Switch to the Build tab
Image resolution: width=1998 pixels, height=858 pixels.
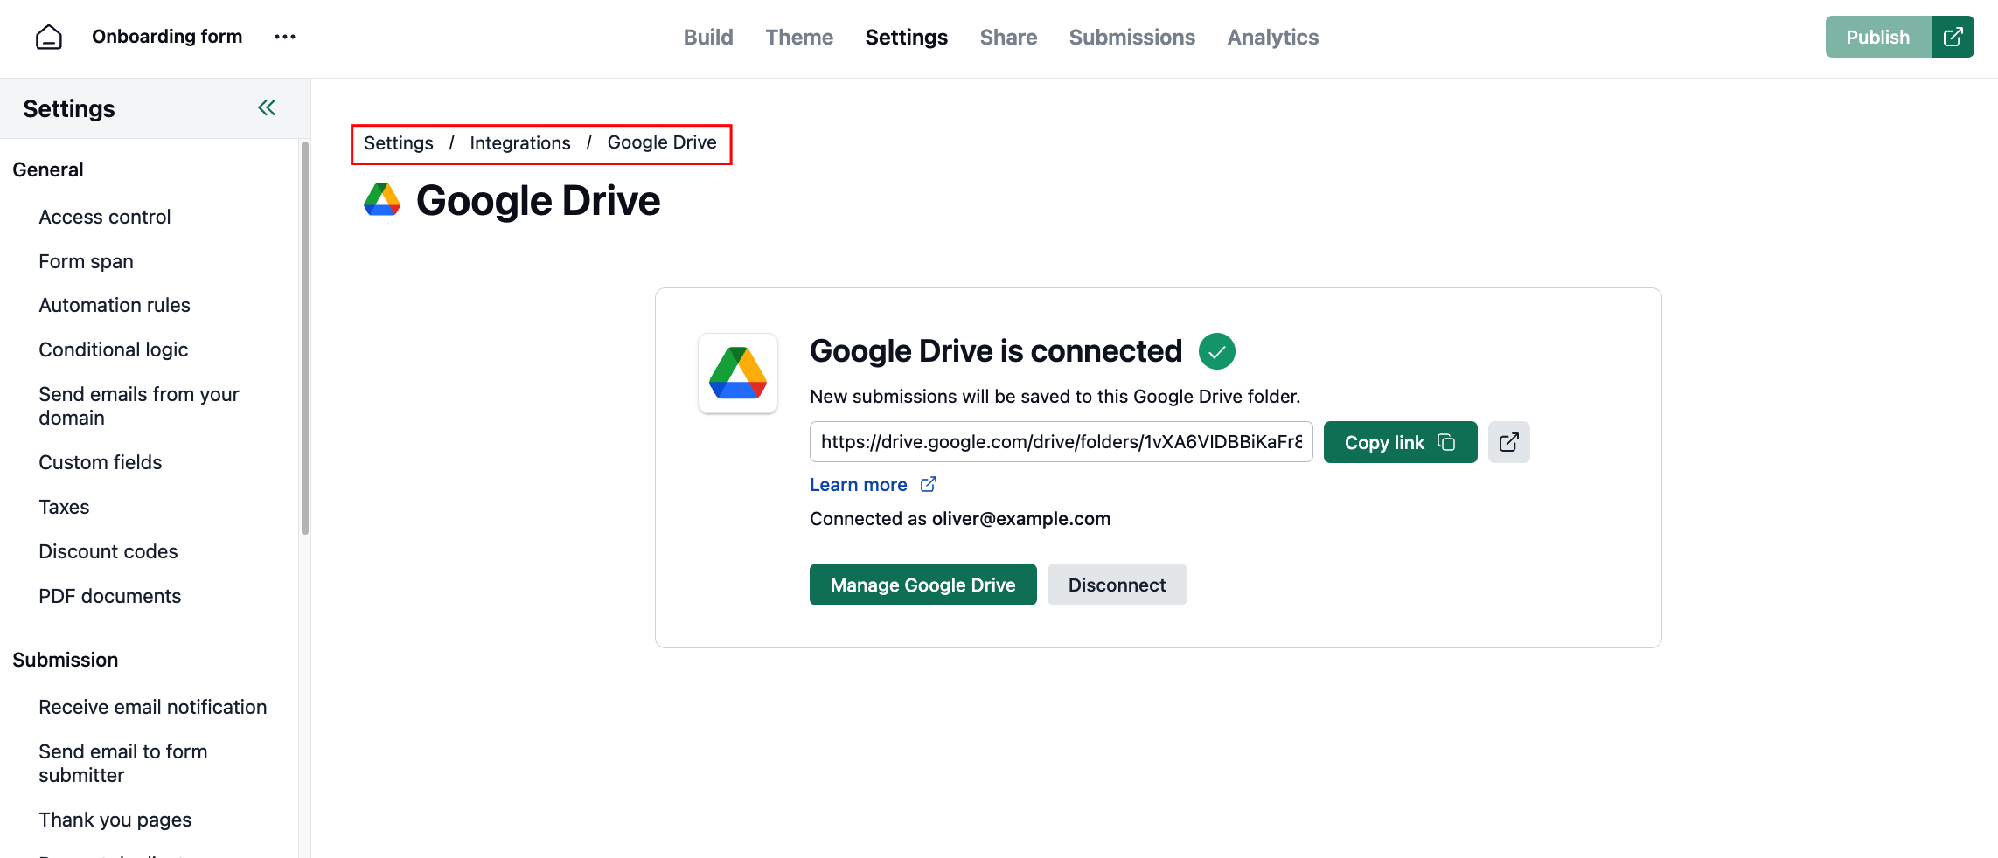pyautogui.click(x=708, y=37)
